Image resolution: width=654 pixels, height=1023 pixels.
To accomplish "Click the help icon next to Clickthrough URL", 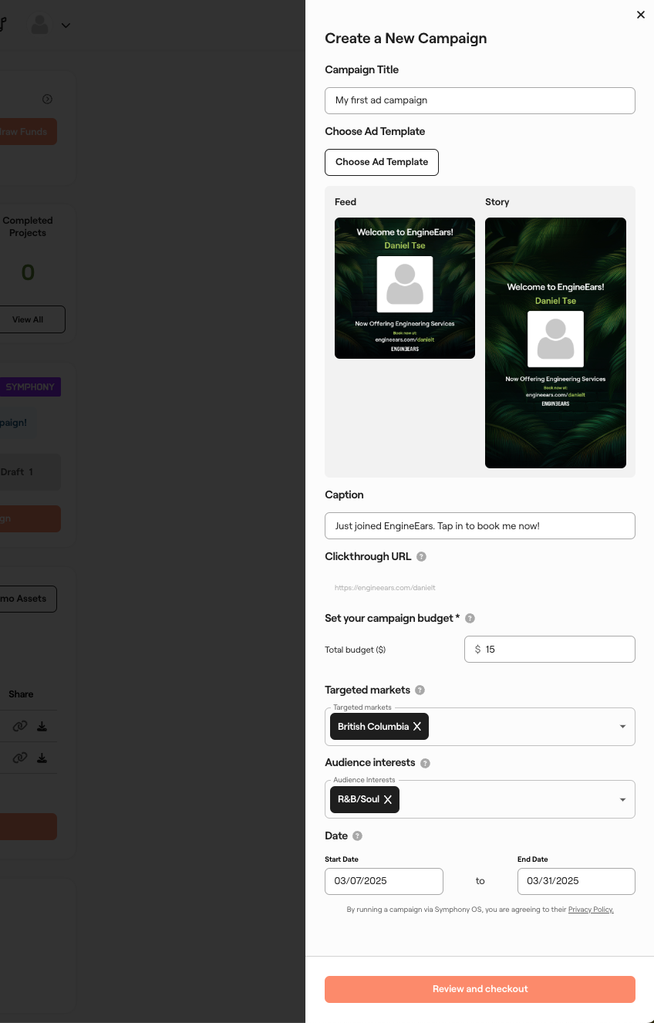I will pyautogui.click(x=421, y=556).
